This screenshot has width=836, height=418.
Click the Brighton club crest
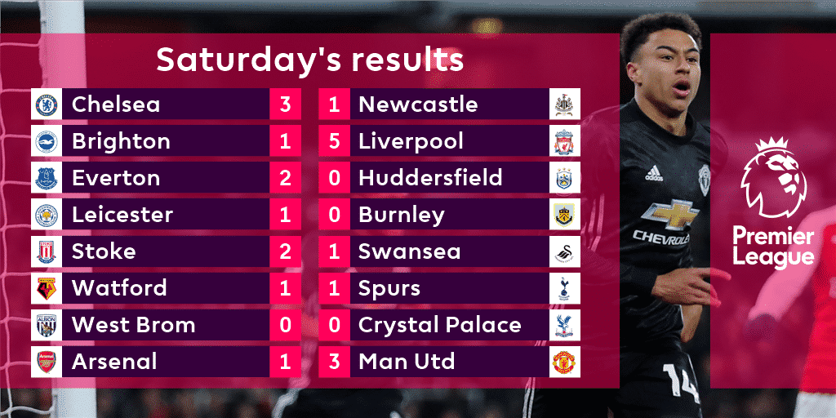point(46,141)
